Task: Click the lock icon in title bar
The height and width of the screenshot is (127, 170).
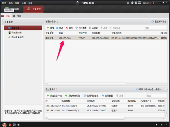Action: pos(154,3)
